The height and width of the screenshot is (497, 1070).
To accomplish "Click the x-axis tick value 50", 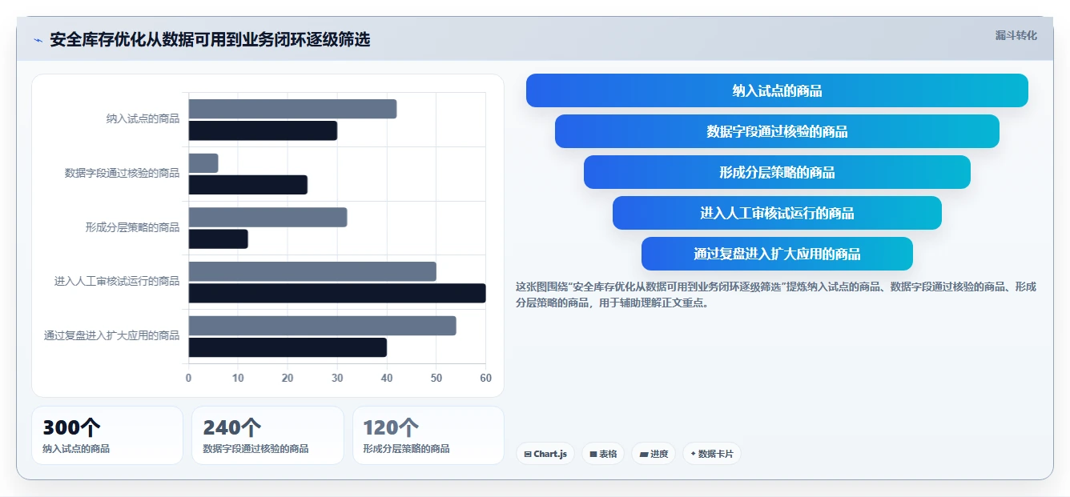I will 436,378.
